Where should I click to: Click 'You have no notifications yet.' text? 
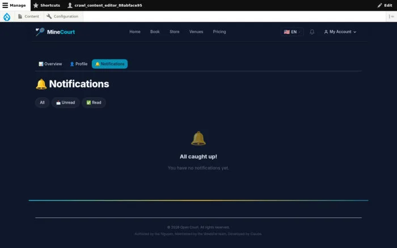point(198,168)
